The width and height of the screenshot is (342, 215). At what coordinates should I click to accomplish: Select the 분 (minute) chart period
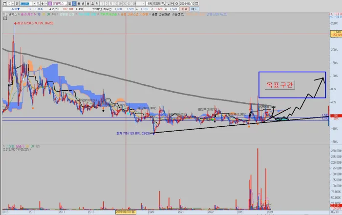[x=88, y=3]
